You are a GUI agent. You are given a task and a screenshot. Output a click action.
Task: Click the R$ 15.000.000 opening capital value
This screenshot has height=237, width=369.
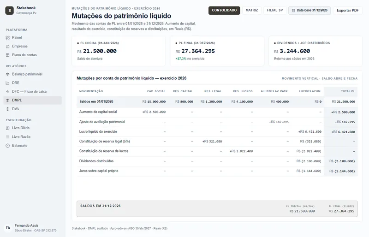[x=154, y=102]
